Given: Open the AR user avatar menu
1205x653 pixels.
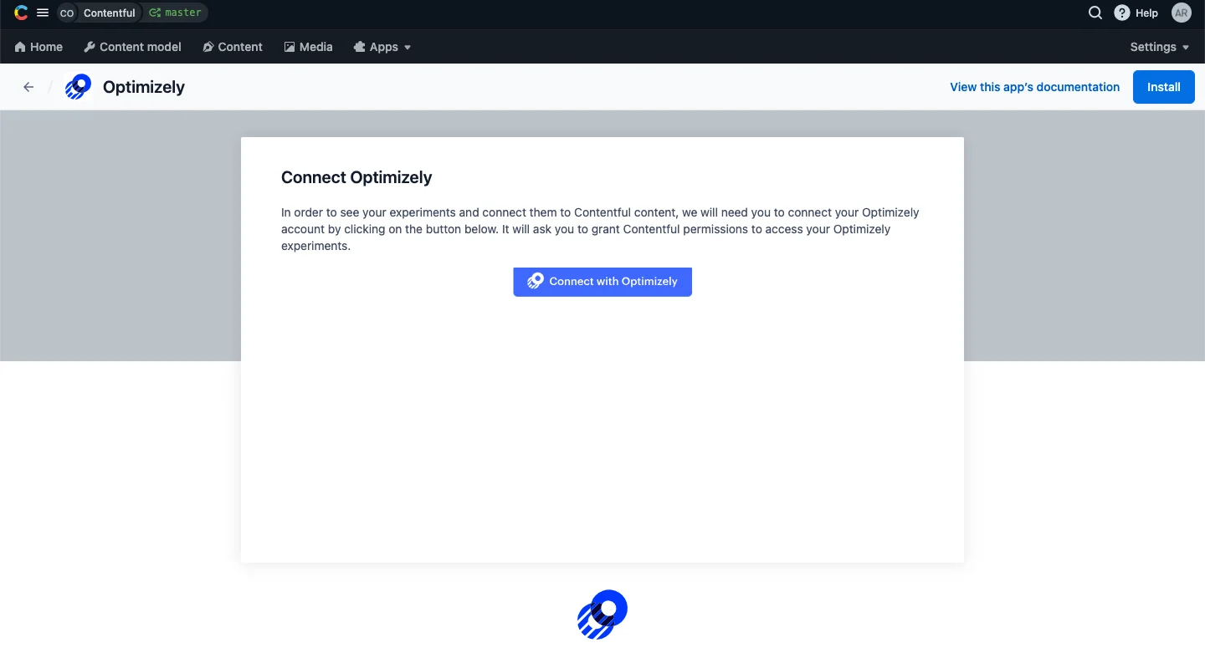Looking at the screenshot, I should click(x=1181, y=13).
